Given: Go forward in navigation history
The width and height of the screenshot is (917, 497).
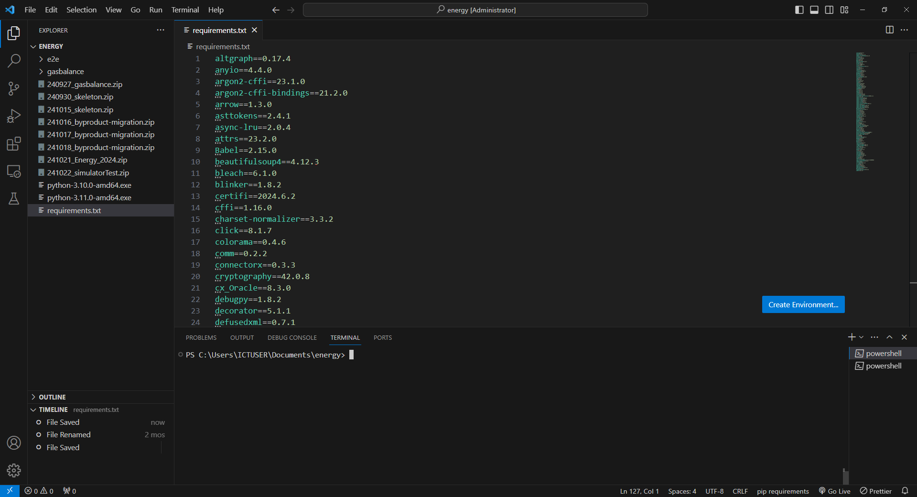Looking at the screenshot, I should pyautogui.click(x=291, y=10).
